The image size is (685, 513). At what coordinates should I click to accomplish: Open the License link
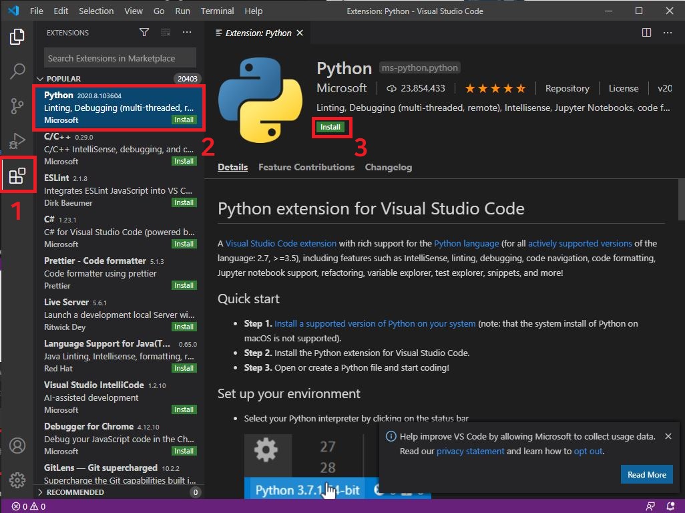click(x=624, y=89)
